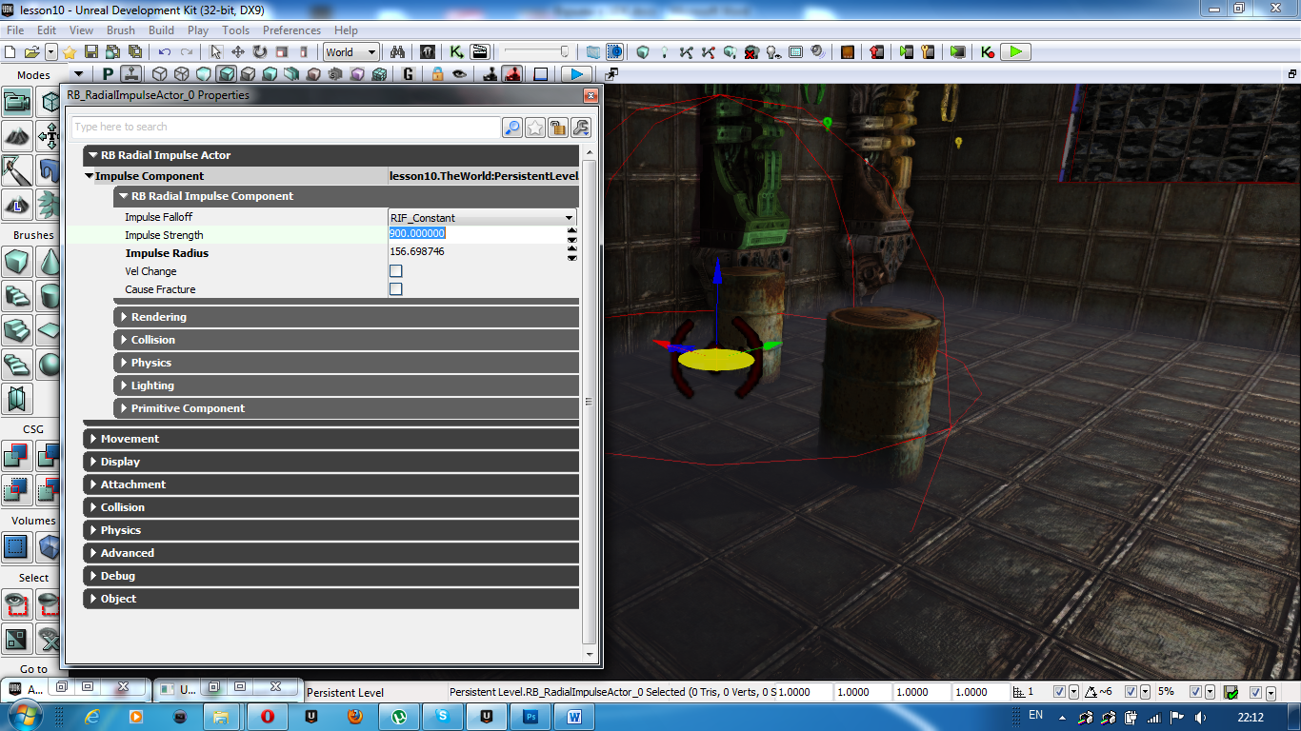This screenshot has height=731, width=1301.
Task: Click the favorites star icon in toolbar
Action: tap(70, 52)
